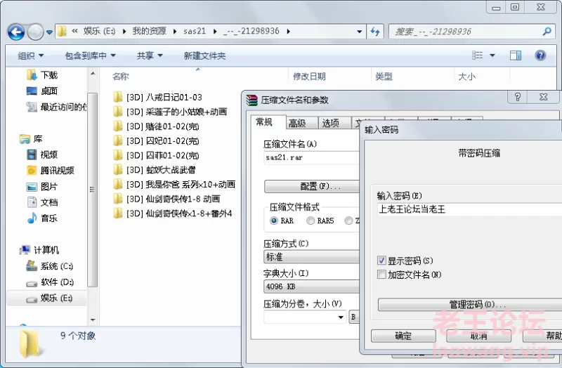The width and height of the screenshot is (562, 368).
Task: Open the 文档 library
Action: [42, 202]
